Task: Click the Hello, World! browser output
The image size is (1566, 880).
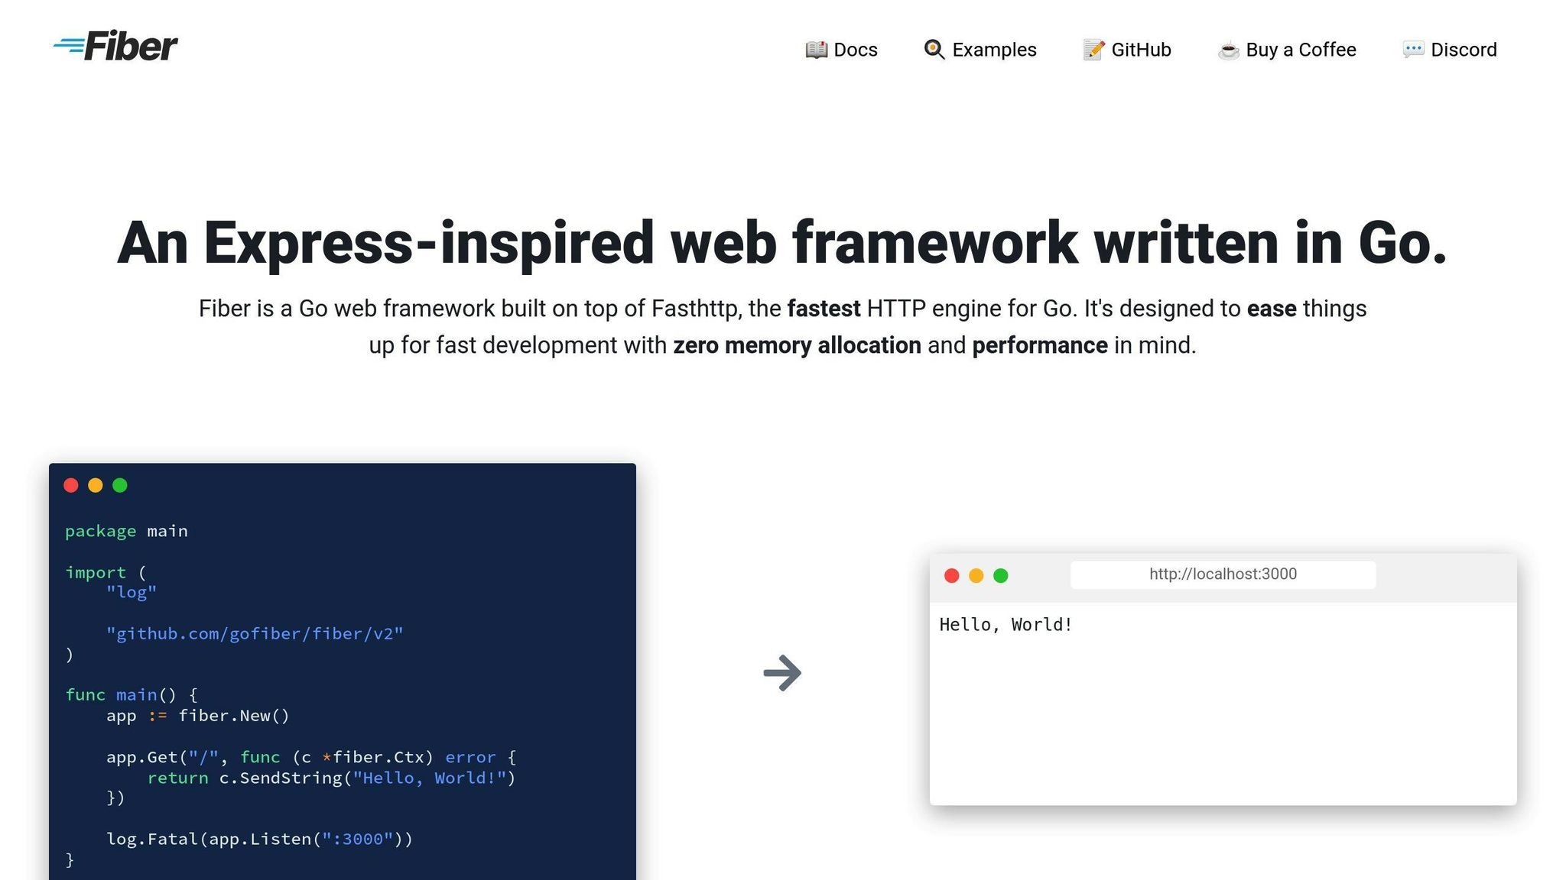Action: 1006,625
